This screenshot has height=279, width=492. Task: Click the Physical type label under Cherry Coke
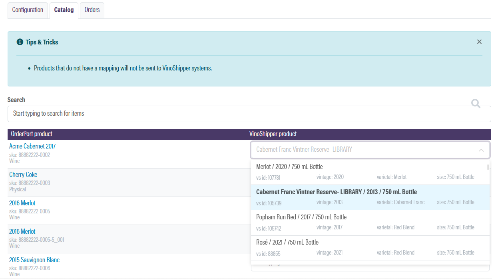[x=18, y=189]
